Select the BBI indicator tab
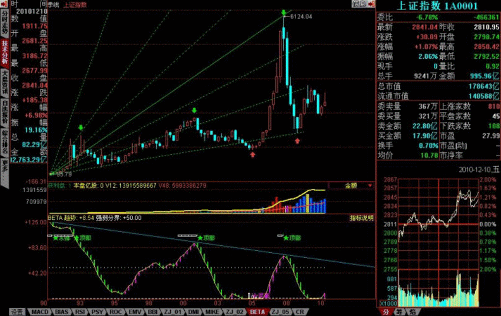 (x=152, y=312)
